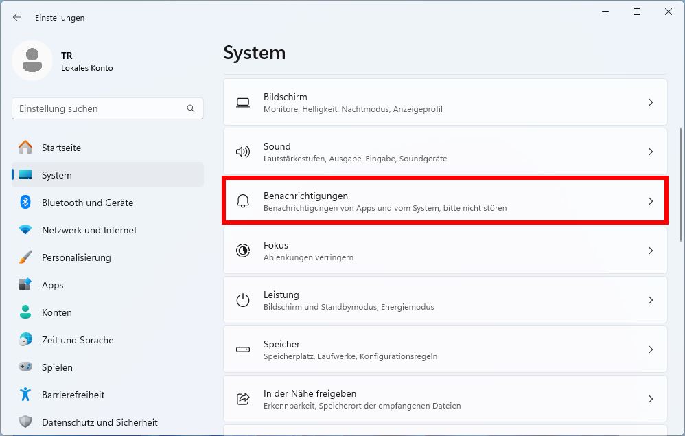
Task: Click the Barrierefreiheit accessibility icon
Action: [x=25, y=395]
